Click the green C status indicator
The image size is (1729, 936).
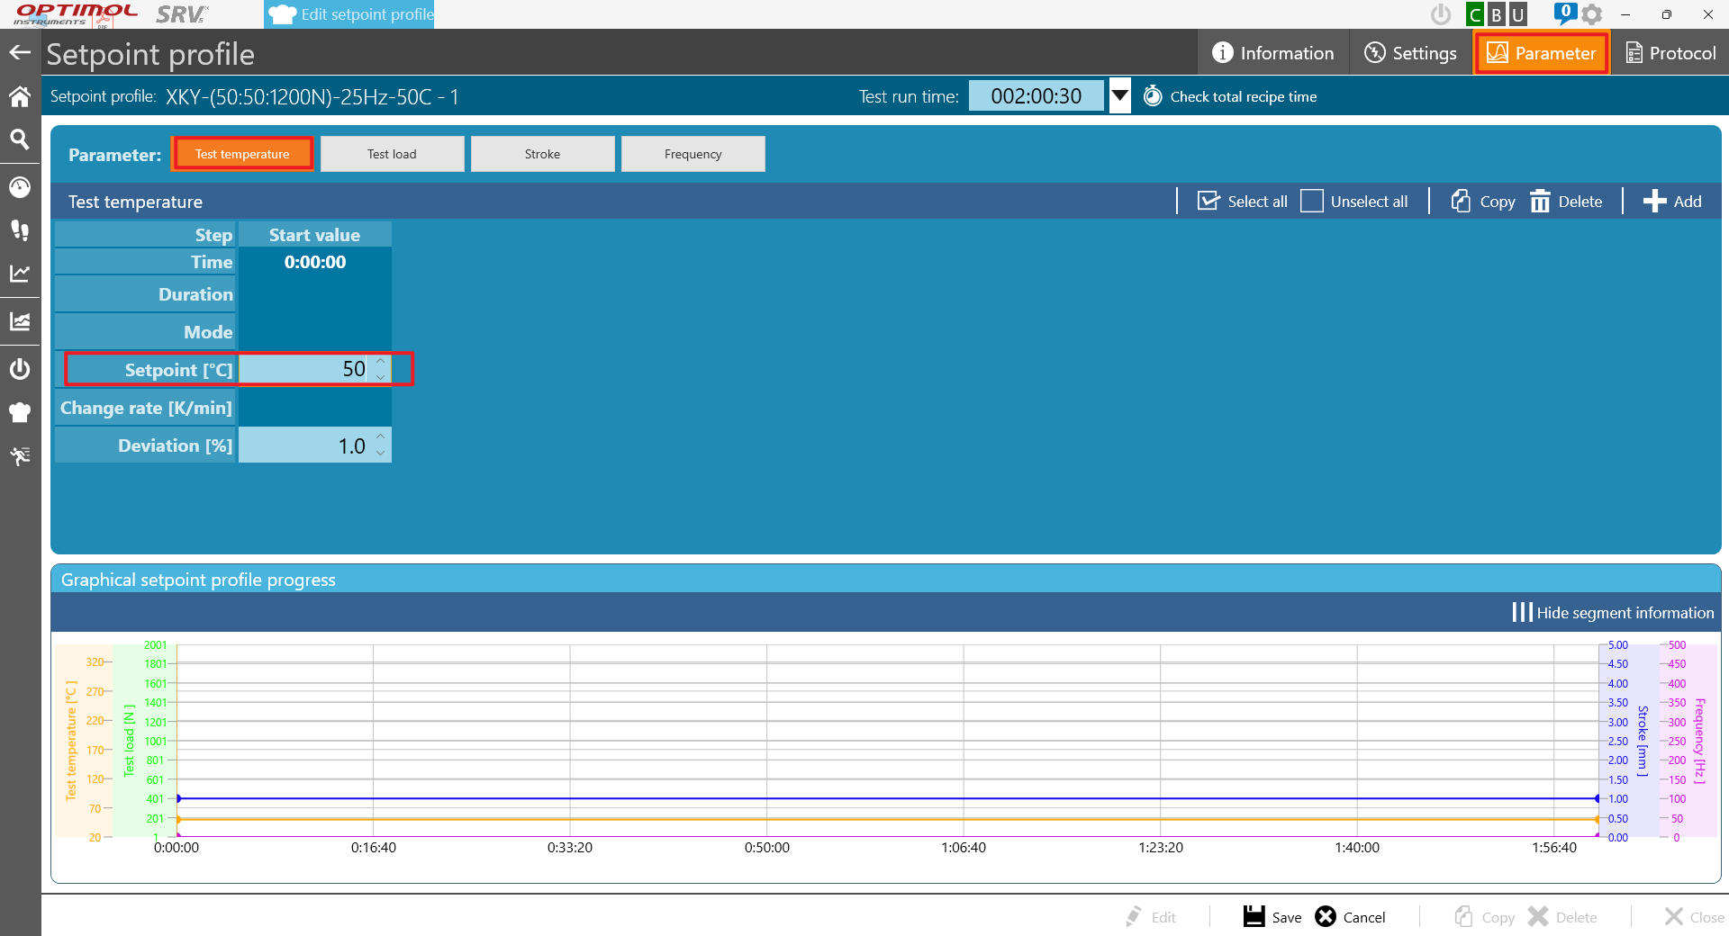tap(1475, 14)
